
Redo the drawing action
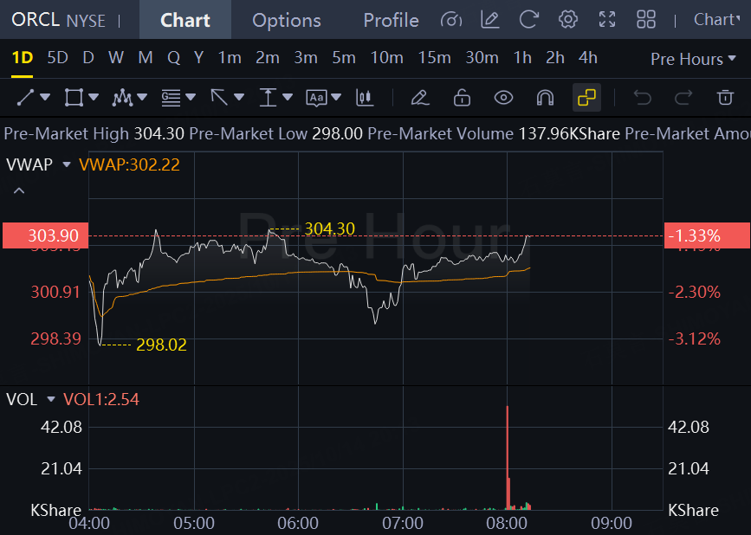click(683, 98)
